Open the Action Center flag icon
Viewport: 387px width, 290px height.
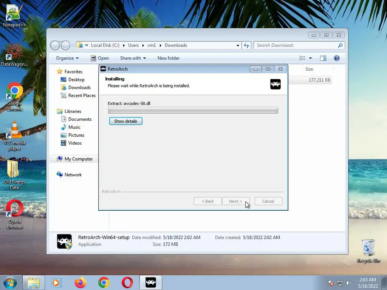pos(331,282)
